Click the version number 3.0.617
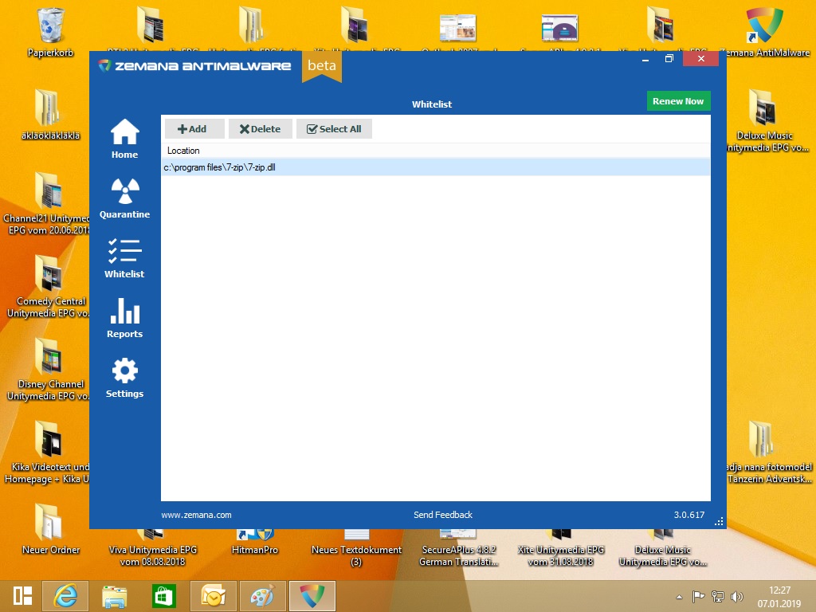The height and width of the screenshot is (612, 816). coord(689,515)
